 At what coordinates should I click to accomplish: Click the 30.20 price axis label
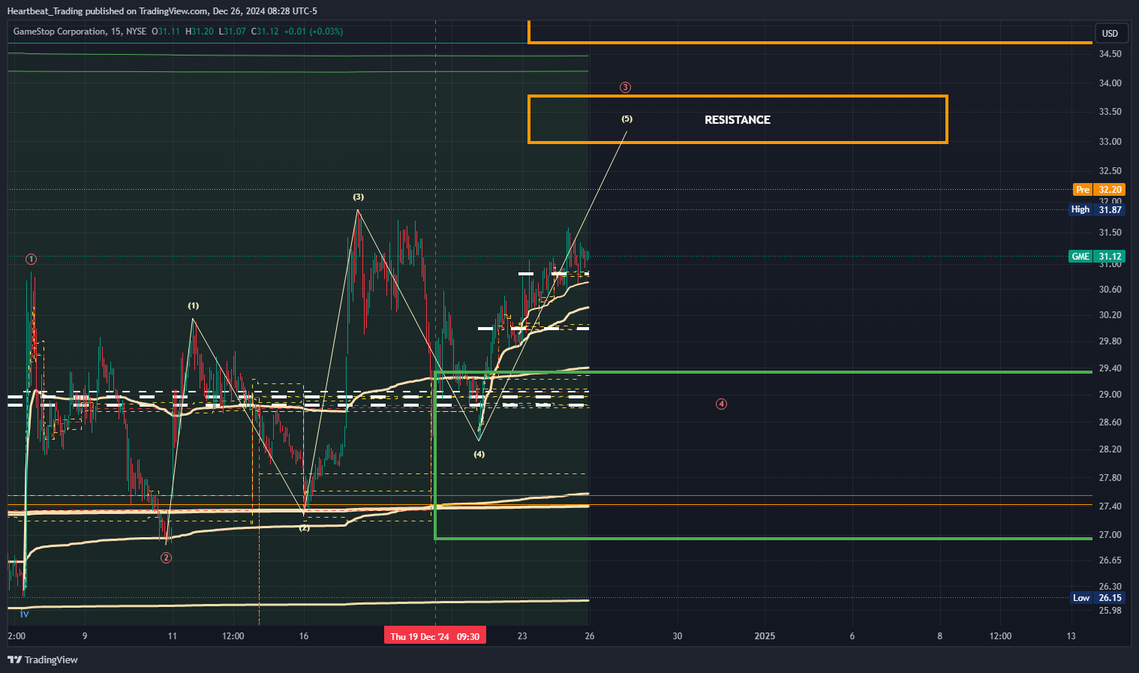1110,315
